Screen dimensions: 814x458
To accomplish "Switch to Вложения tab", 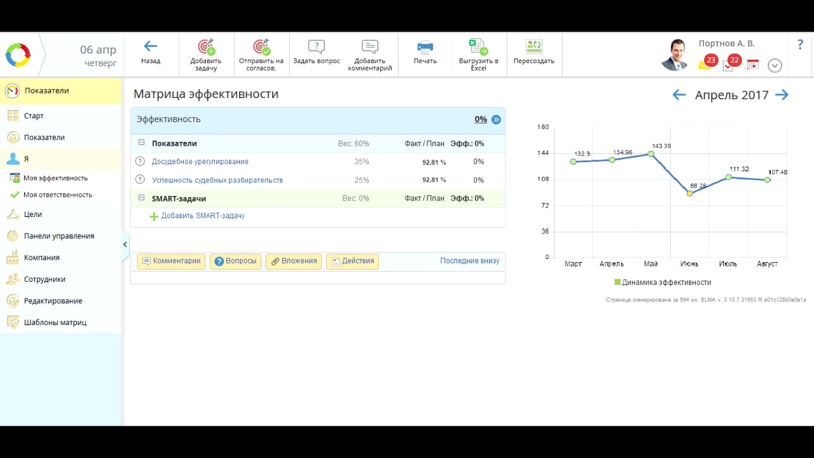I will (294, 261).
